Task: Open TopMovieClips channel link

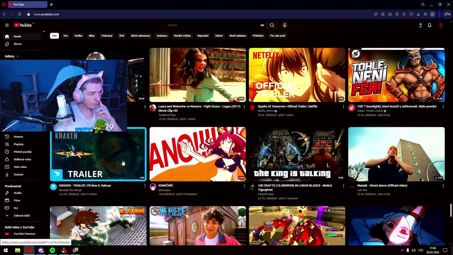Action: point(167,115)
